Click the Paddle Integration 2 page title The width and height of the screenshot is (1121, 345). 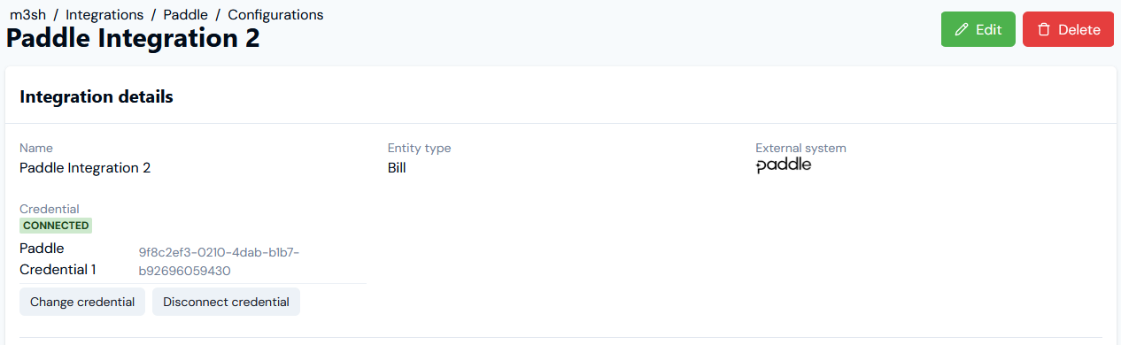coord(133,38)
